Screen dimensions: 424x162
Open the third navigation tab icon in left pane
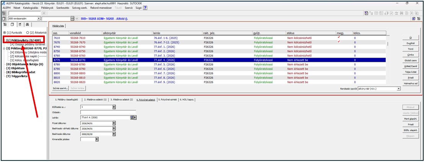20,24
